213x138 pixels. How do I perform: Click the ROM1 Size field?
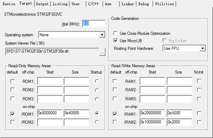click(x=77, y=81)
